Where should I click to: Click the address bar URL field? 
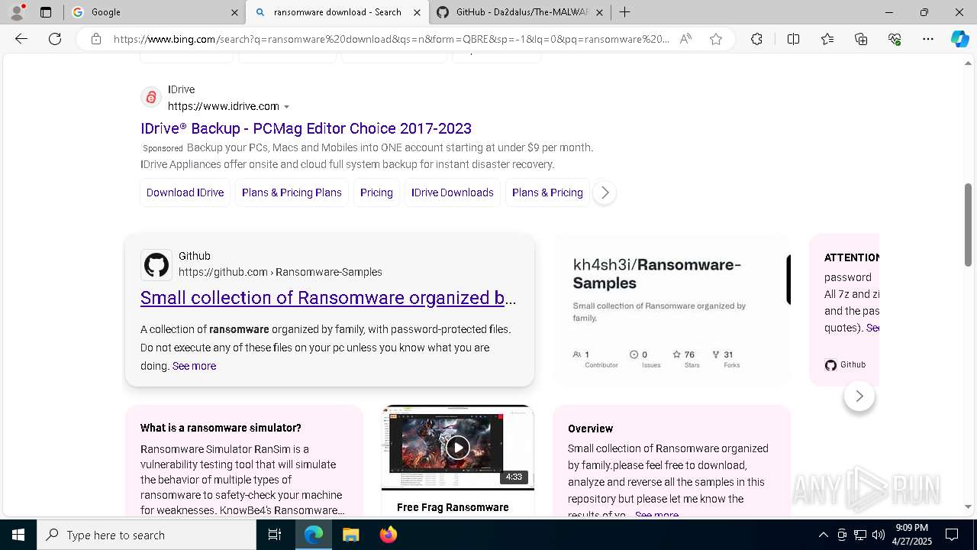coord(391,39)
